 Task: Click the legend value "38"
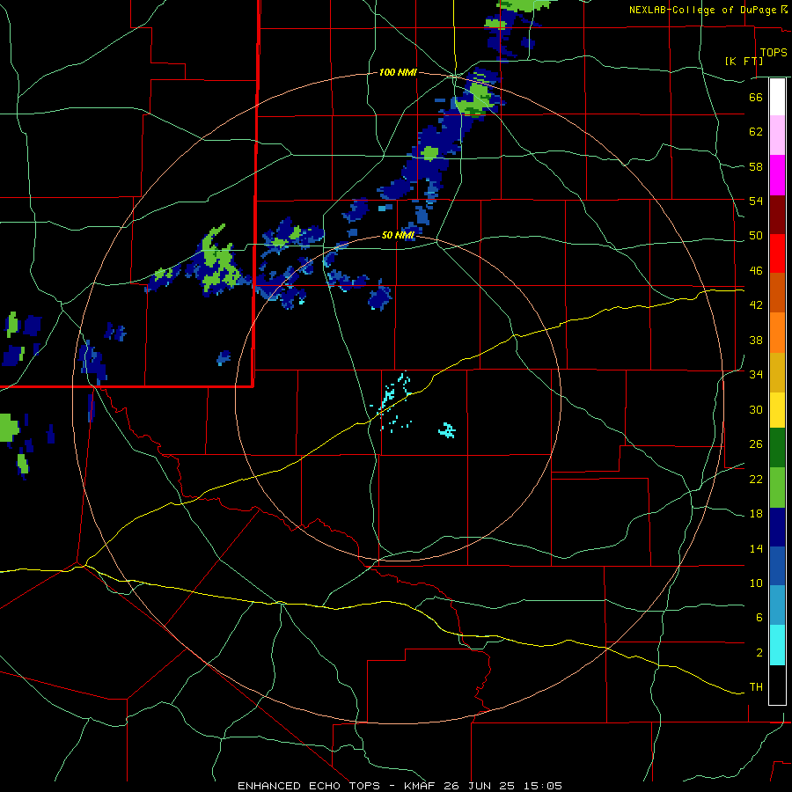756,340
